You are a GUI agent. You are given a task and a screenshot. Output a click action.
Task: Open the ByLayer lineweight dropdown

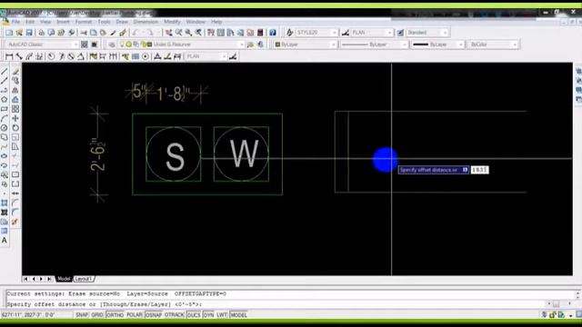(x=437, y=45)
